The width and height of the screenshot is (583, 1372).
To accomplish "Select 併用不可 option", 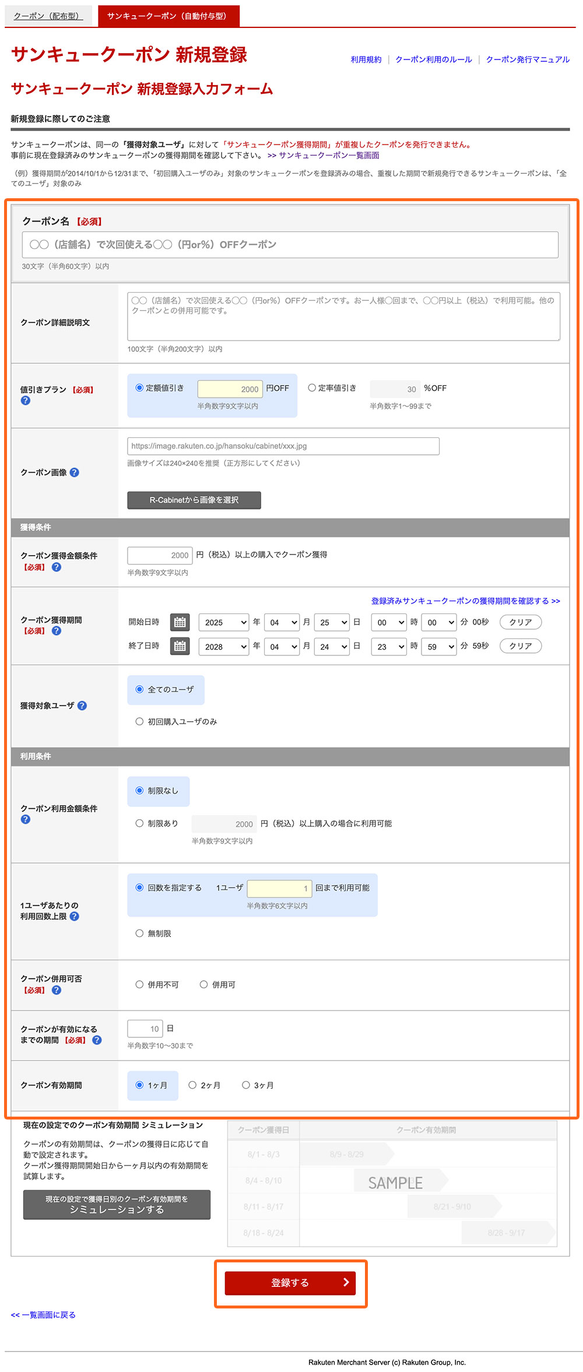I will click(139, 984).
